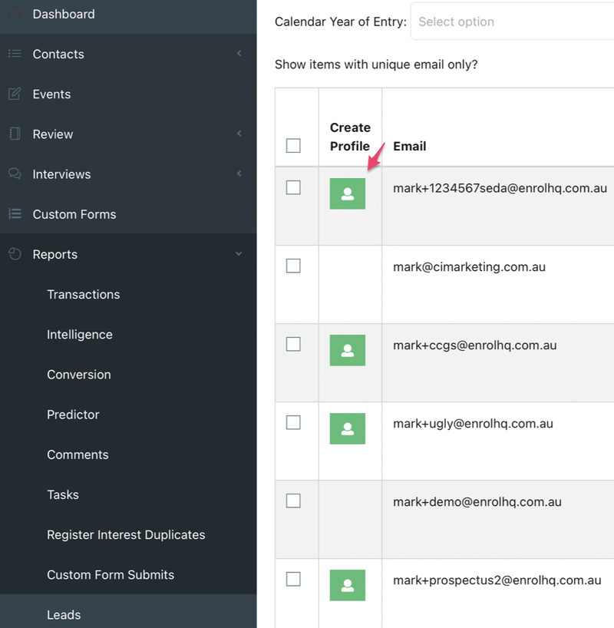Toggle the select-all checkbox in table header
Image resolution: width=614 pixels, height=628 pixels.
[293, 146]
